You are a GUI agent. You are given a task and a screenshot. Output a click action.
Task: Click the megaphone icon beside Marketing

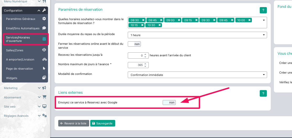click(44, 88)
